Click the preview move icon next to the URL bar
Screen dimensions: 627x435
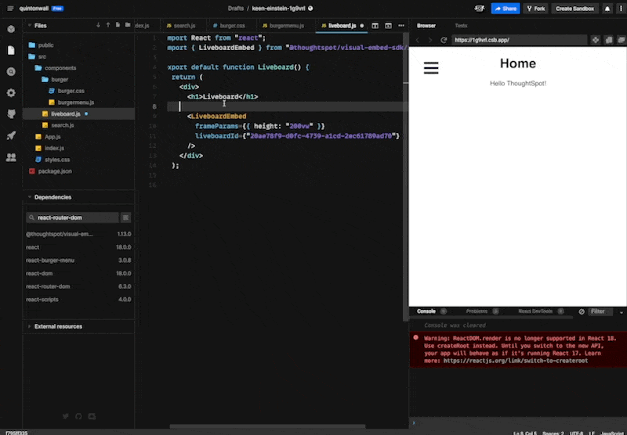click(596, 40)
